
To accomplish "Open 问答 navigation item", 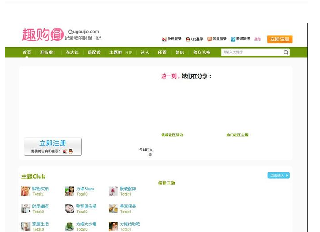I will 128,52.
